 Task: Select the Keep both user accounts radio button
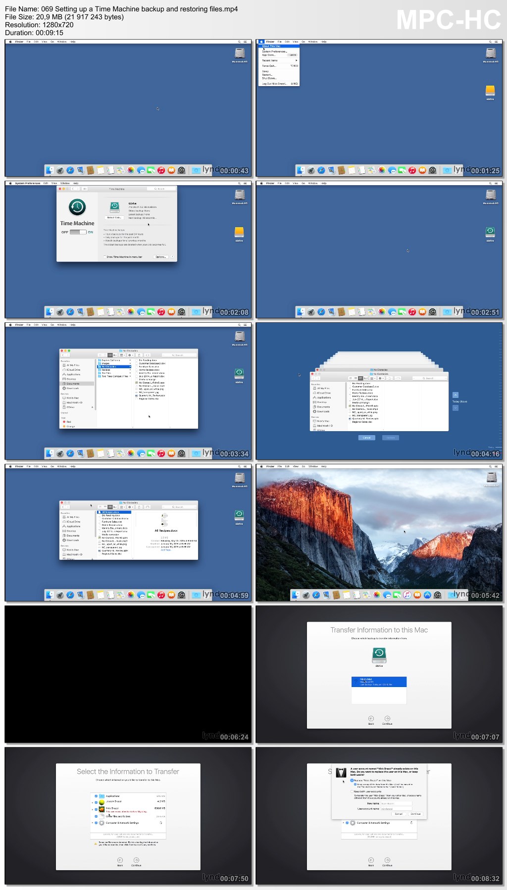point(352,791)
